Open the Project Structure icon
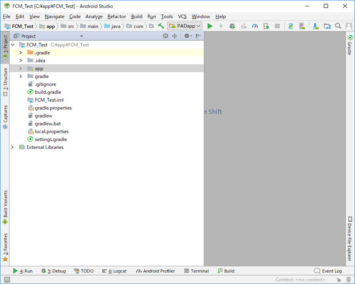The image size is (355, 284). click(x=327, y=26)
